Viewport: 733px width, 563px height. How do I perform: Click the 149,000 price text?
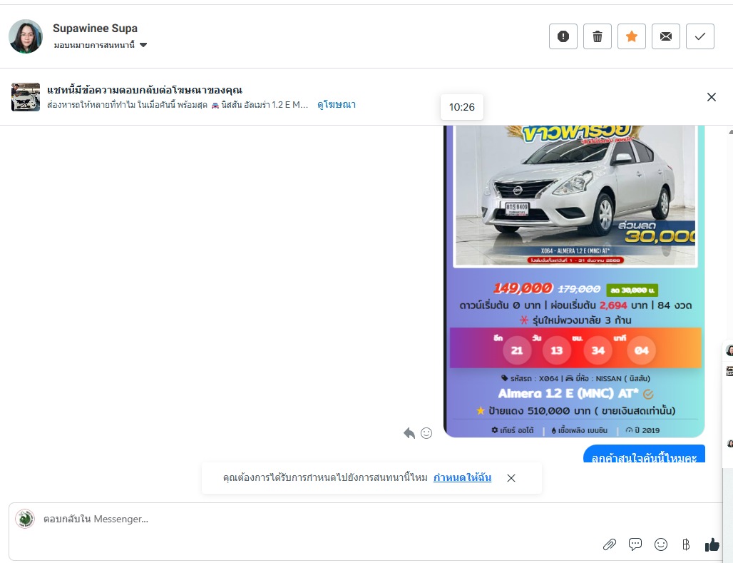pos(523,288)
